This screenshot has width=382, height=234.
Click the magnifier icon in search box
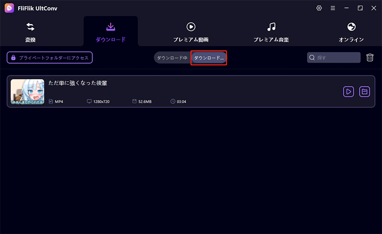click(x=312, y=58)
